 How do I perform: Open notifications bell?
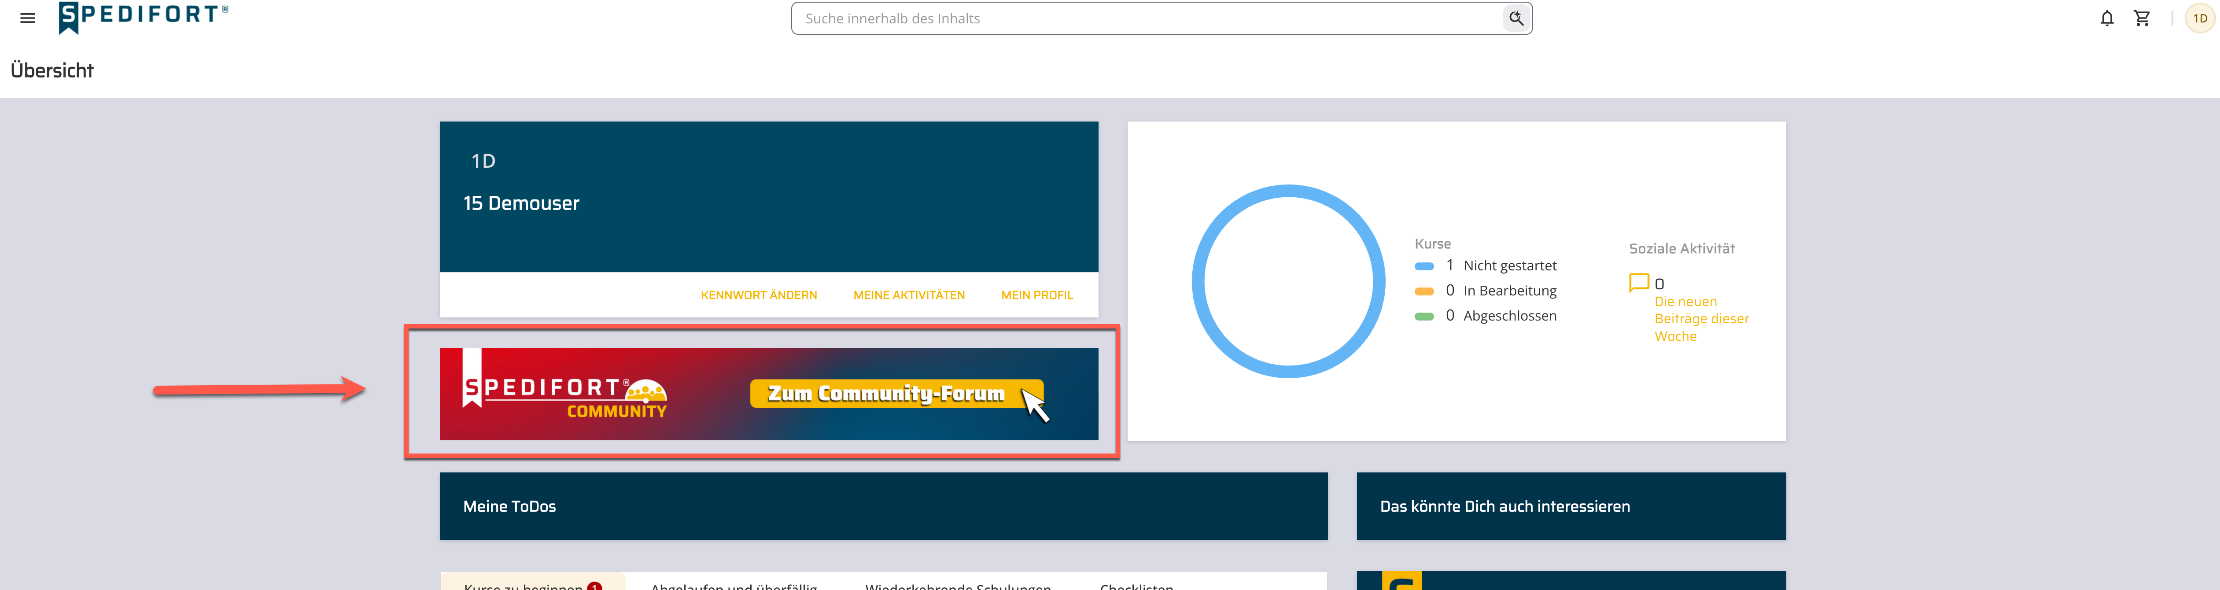(x=2106, y=18)
